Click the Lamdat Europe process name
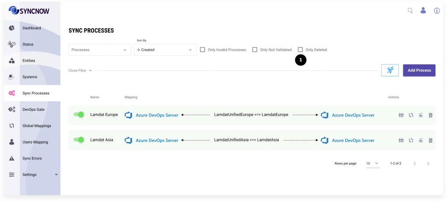Viewport: 448px width, 202px height. coord(104,115)
